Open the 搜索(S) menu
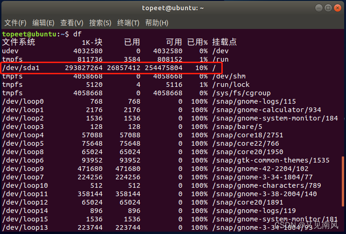This screenshot has width=346, height=234. click(100, 23)
